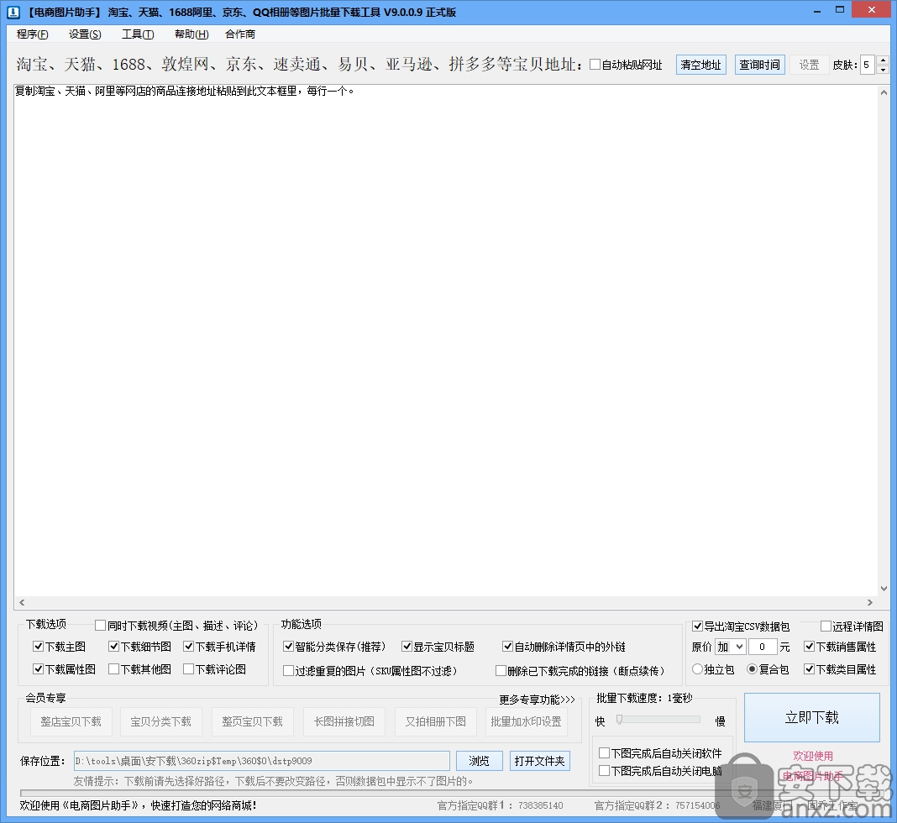Open the 帮助(H) menu
This screenshot has height=823, width=897.
[191, 34]
